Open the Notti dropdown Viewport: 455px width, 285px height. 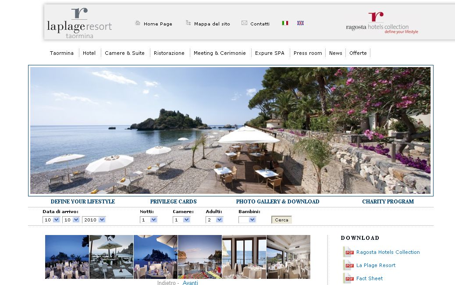tap(149, 219)
